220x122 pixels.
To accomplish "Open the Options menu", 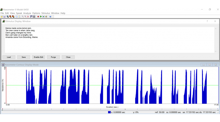I will pyautogui.click(x=36, y=13).
